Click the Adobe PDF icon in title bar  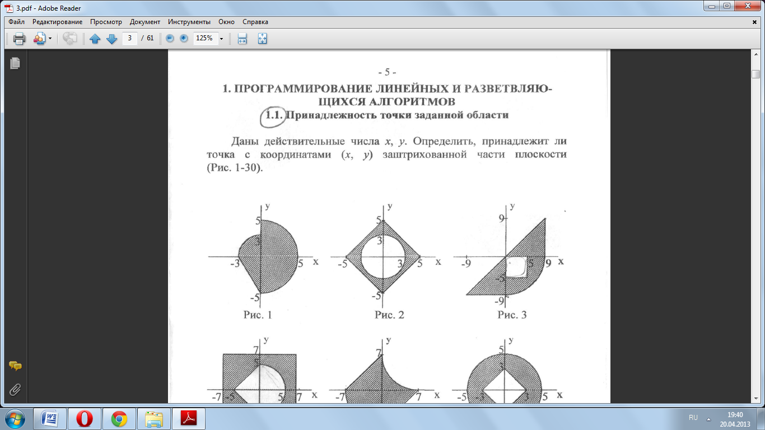(9, 8)
